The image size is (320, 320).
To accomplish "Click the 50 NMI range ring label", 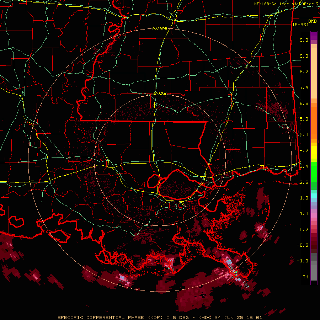I will [160, 94].
